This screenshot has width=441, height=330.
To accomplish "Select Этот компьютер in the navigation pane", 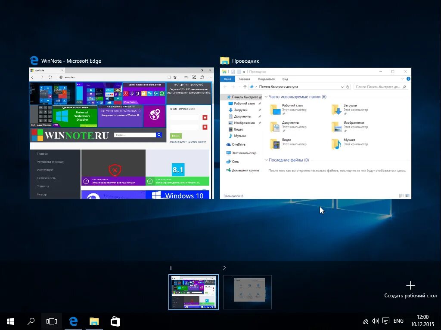I will point(244,153).
